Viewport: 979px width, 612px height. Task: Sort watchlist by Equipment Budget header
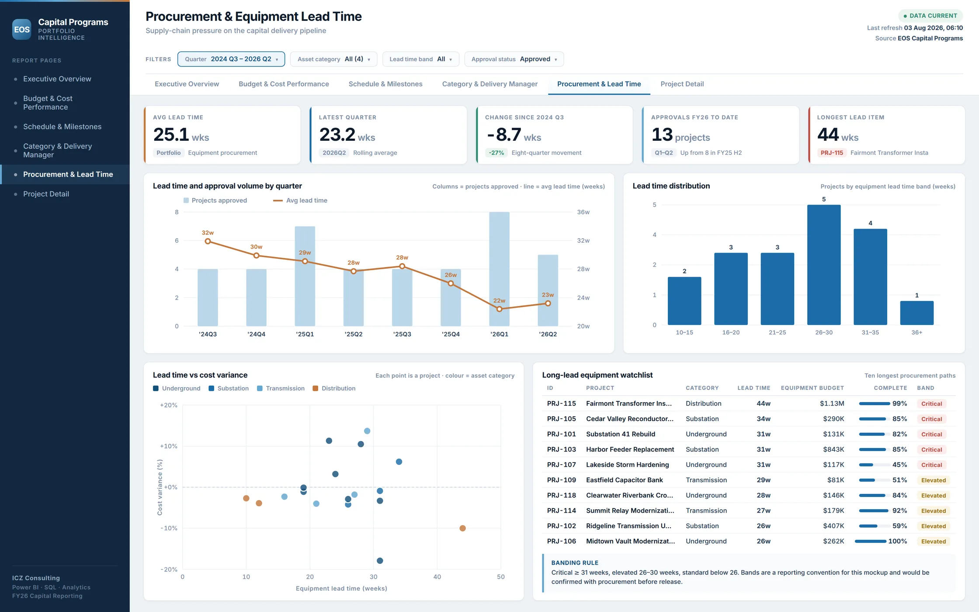tap(812, 388)
